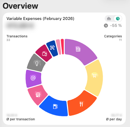Click the Categories 11 label

[113, 38]
